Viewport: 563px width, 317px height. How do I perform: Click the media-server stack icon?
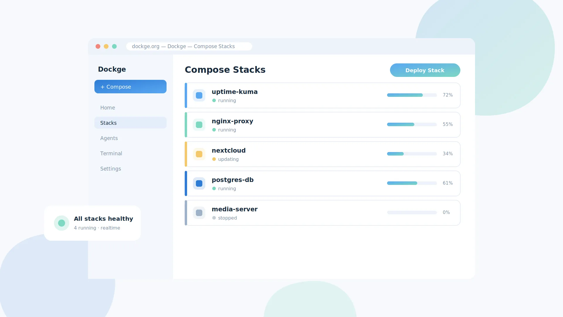pyautogui.click(x=199, y=213)
